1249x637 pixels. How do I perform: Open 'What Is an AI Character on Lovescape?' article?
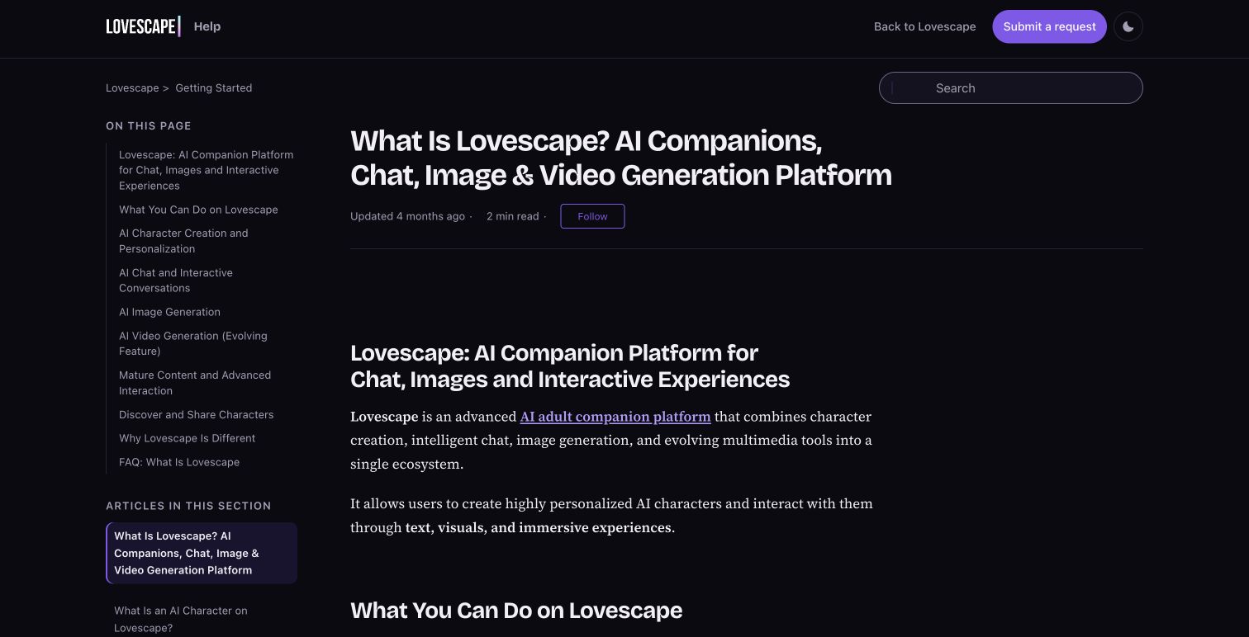click(x=181, y=620)
